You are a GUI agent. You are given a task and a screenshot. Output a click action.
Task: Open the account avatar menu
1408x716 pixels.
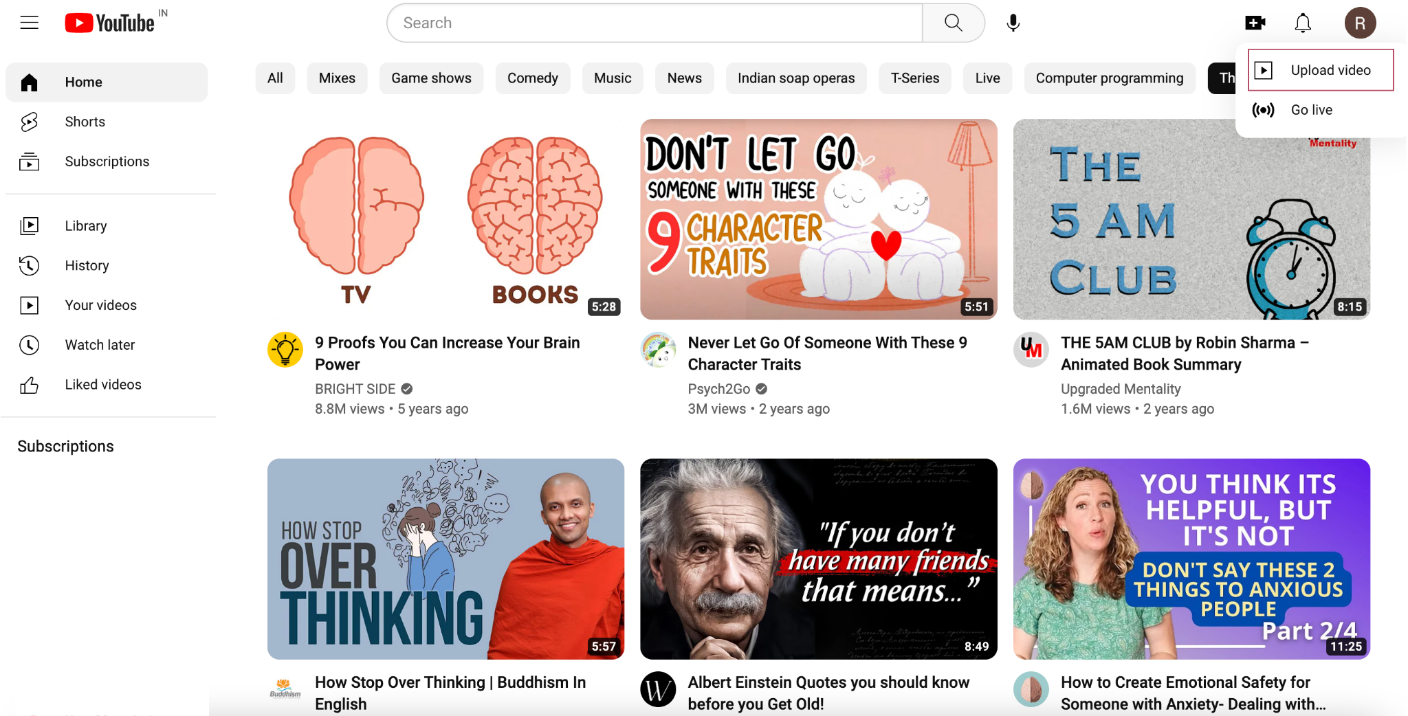tap(1359, 23)
